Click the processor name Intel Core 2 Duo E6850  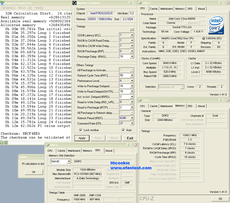182,19
